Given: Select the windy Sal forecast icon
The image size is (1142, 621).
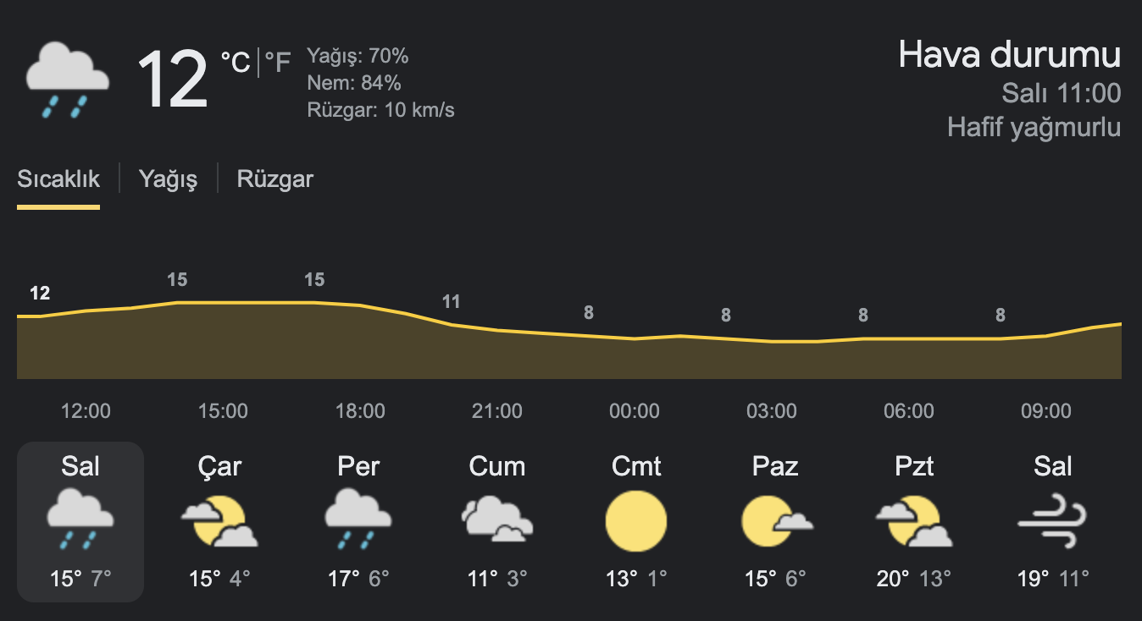Looking at the screenshot, I should pyautogui.click(x=1052, y=521).
